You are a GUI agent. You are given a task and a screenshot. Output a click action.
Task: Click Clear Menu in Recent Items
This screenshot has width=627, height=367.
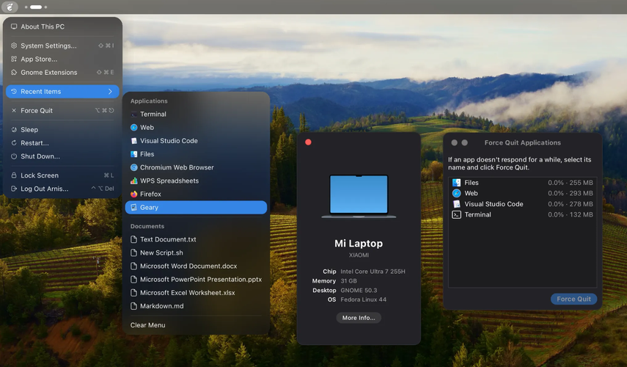pyautogui.click(x=147, y=325)
